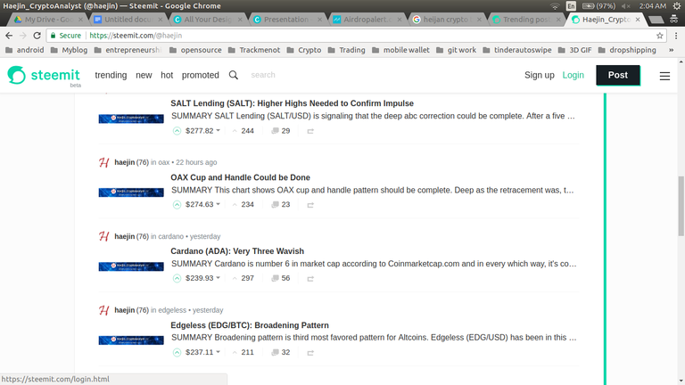Switch to the My Drive tab

tap(48, 20)
